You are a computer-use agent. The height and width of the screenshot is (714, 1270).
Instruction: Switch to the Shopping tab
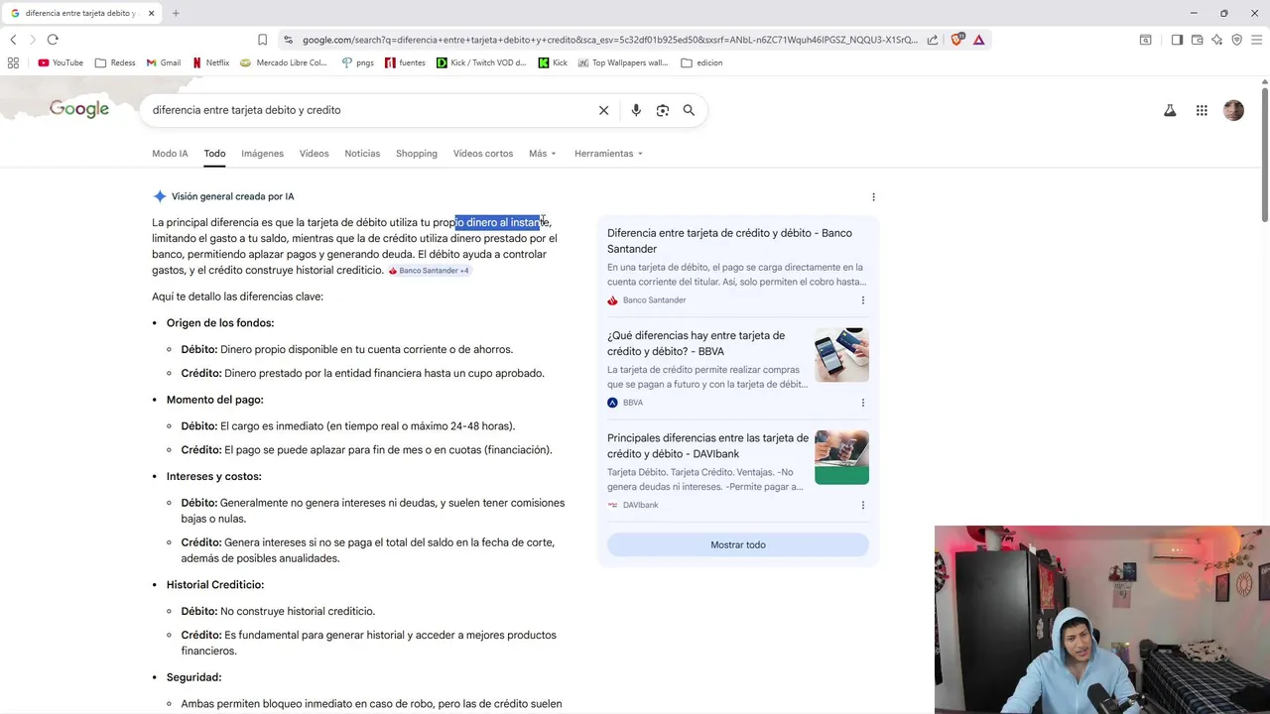click(x=417, y=154)
